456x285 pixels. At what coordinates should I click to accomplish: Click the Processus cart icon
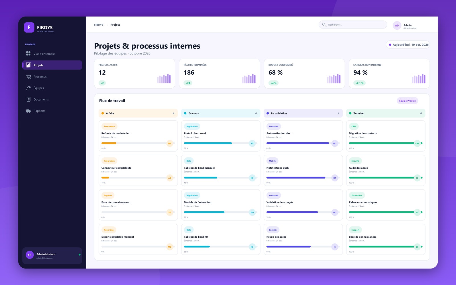(28, 76)
